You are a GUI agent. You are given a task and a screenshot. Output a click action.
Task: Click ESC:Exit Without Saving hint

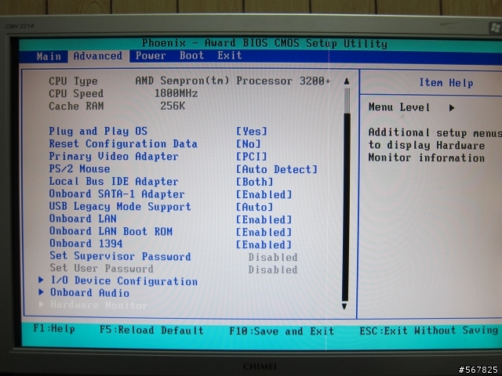coord(428,331)
